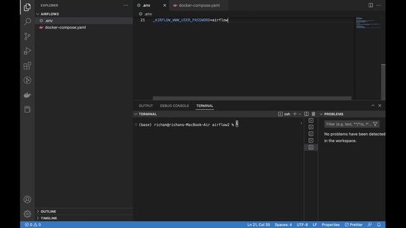
Task: Click Ln 21, Col 35 status item
Action: 258,225
